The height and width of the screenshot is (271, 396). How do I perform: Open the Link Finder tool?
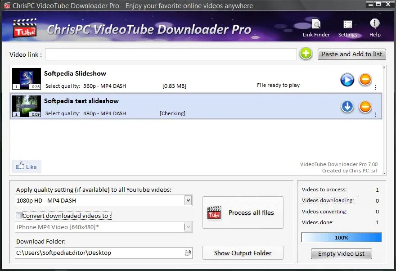[316, 28]
